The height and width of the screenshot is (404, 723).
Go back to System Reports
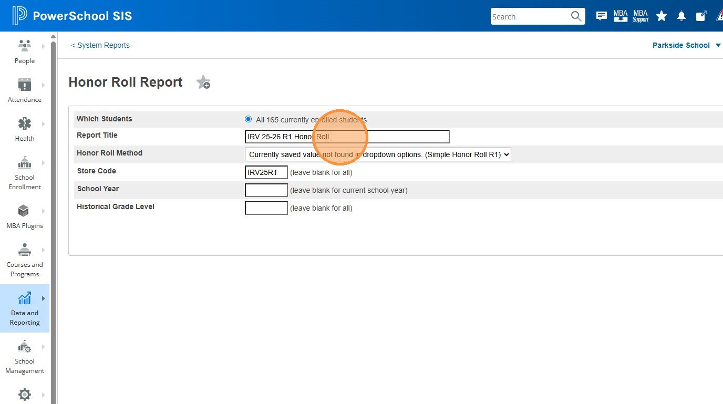(x=100, y=45)
